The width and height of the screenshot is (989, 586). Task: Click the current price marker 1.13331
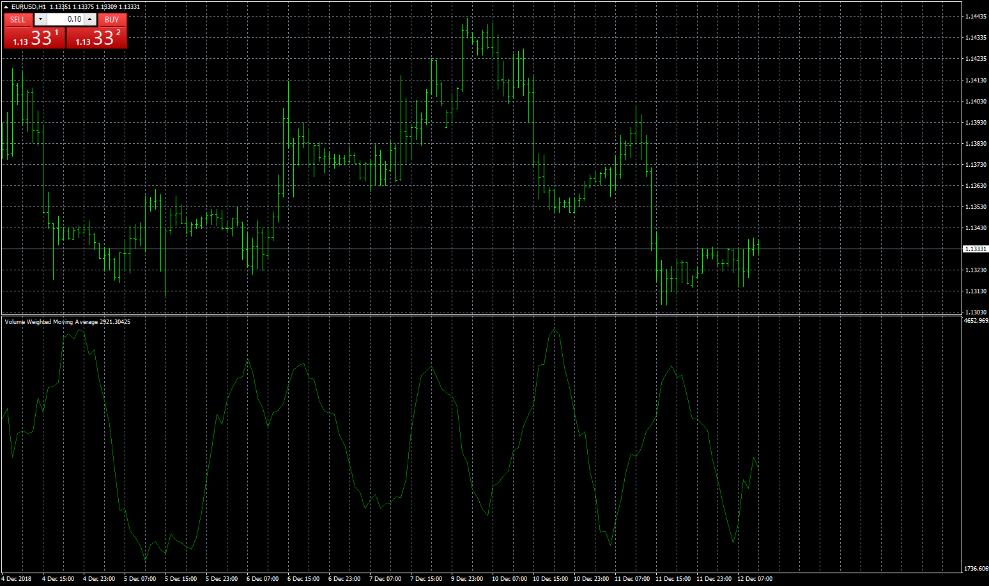(976, 249)
